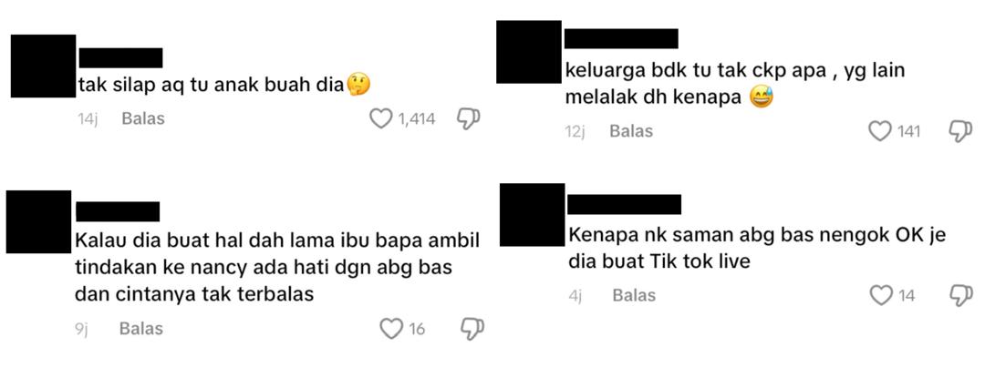This screenshot has width=985, height=368.
Task: Open the avatar of the 'Kenapa nk saman' commenter
Action: pyautogui.click(x=532, y=214)
